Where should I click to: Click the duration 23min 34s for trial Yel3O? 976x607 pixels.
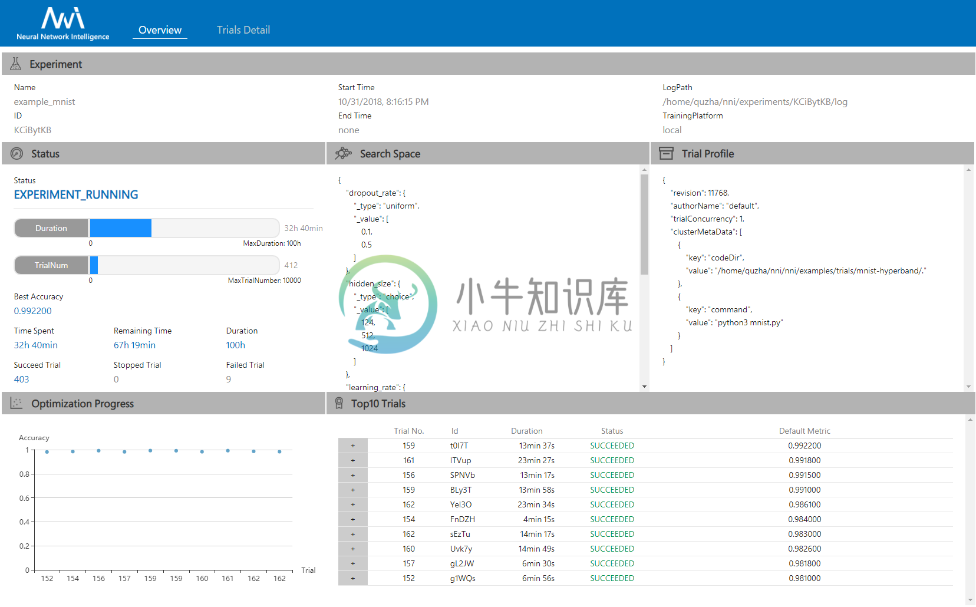[x=536, y=504]
